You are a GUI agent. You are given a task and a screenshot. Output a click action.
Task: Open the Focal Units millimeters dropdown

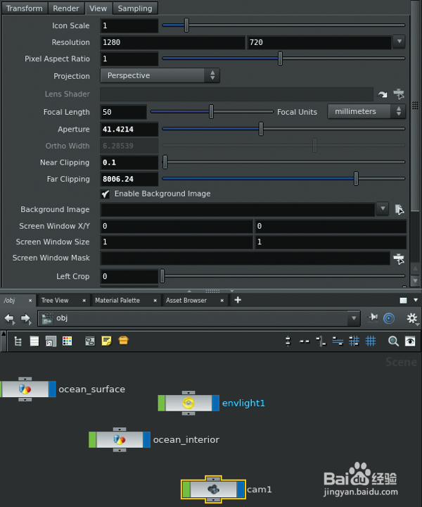click(x=366, y=111)
